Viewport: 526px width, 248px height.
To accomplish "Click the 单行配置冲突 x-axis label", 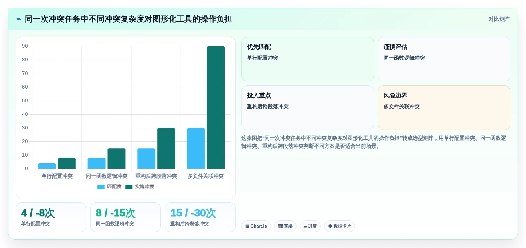I will coord(57,176).
